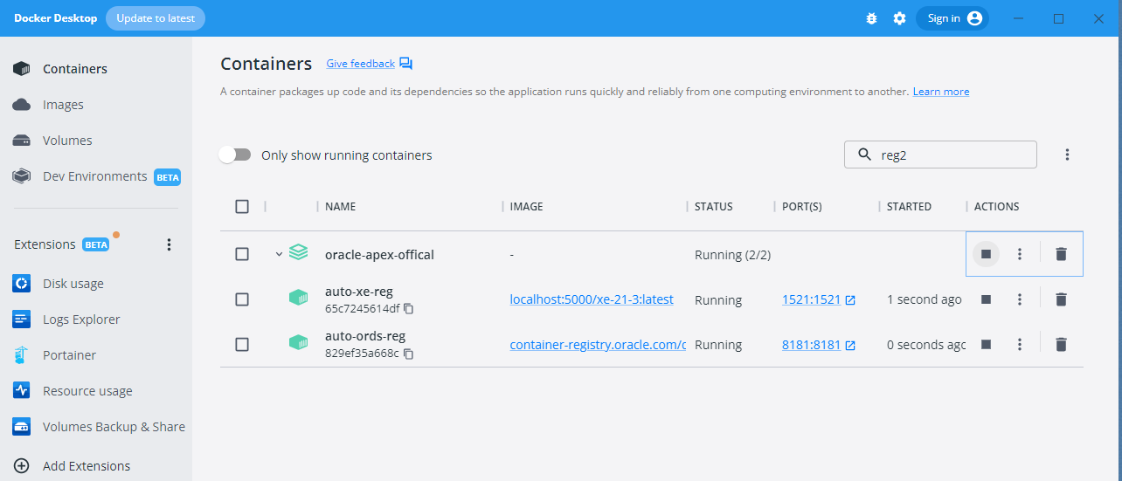Click the Sign in button
Viewport: 1122px width, 481px height.
point(952,18)
